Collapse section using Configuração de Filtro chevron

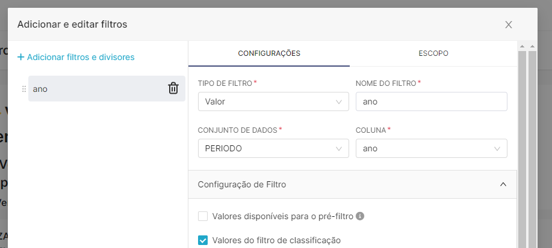503,184
